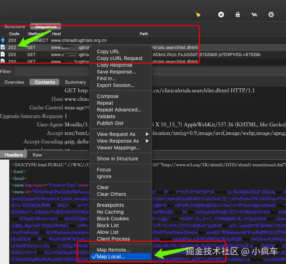Click the broom clear session icon
This screenshot has height=264, width=286.
click(198, 15)
